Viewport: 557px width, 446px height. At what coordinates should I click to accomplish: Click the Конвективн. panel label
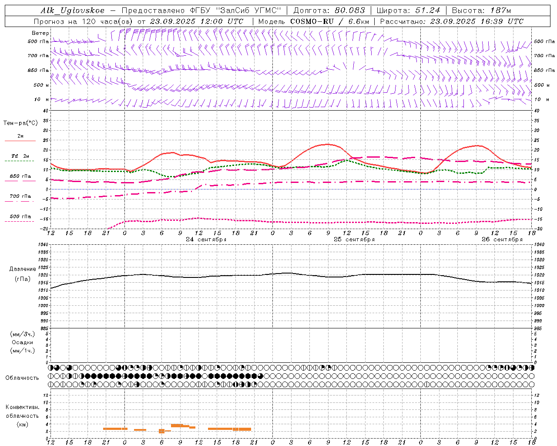click(x=22, y=407)
